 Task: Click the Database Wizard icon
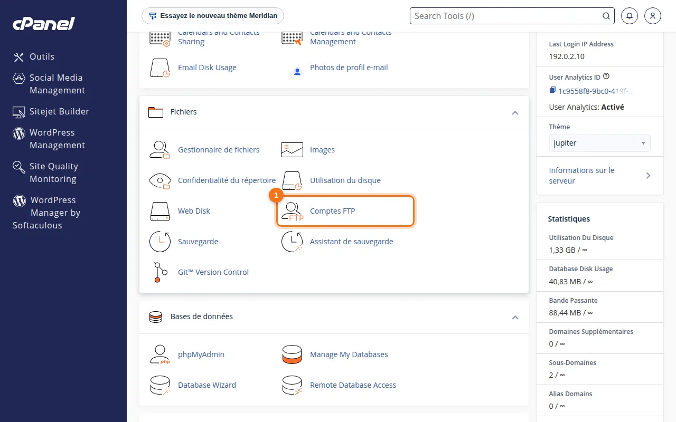(159, 385)
